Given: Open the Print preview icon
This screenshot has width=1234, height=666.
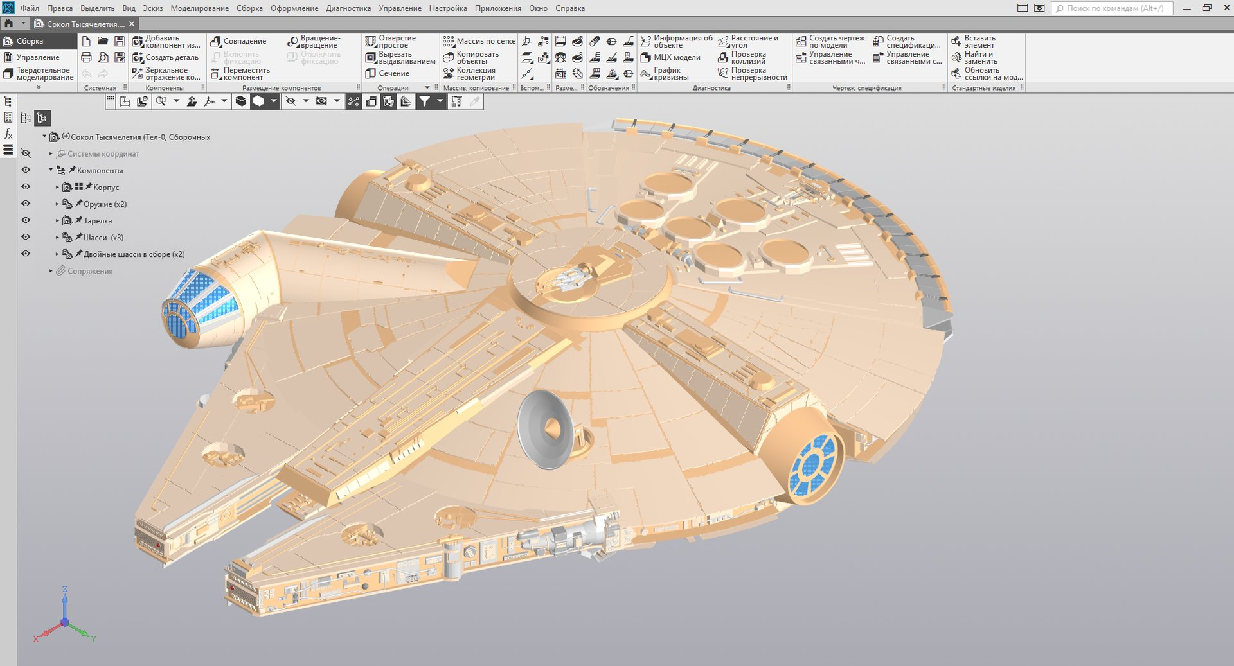Looking at the screenshot, I should [103, 58].
